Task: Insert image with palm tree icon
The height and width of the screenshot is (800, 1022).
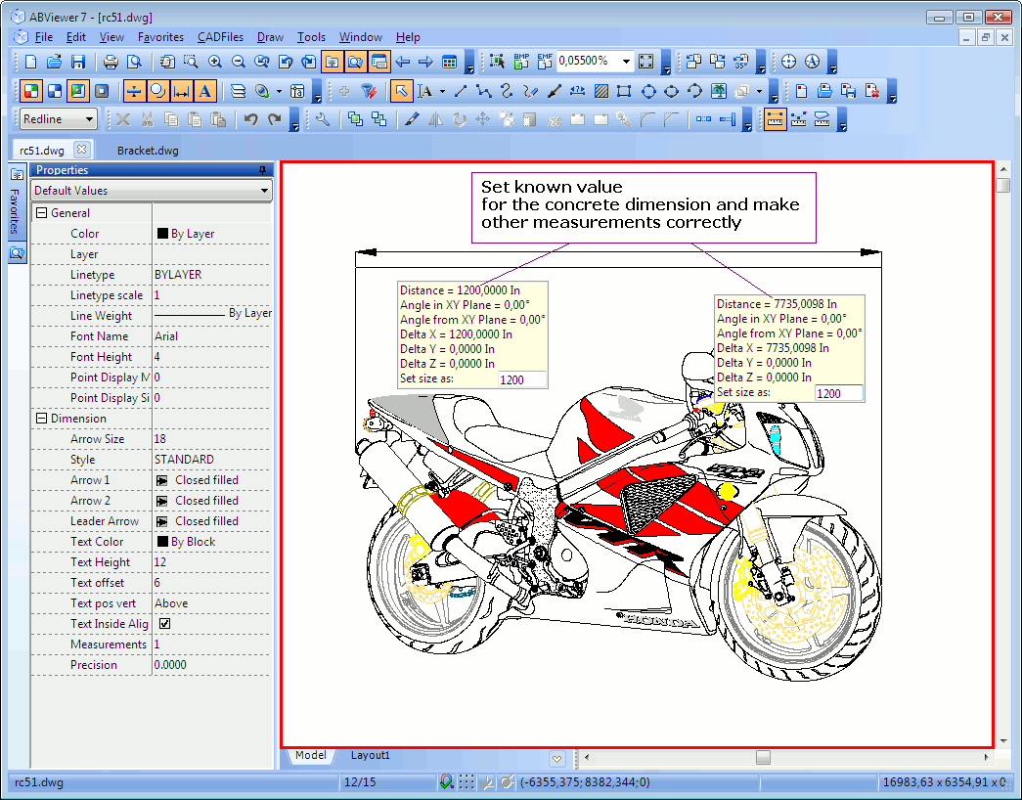Action: pyautogui.click(x=718, y=91)
